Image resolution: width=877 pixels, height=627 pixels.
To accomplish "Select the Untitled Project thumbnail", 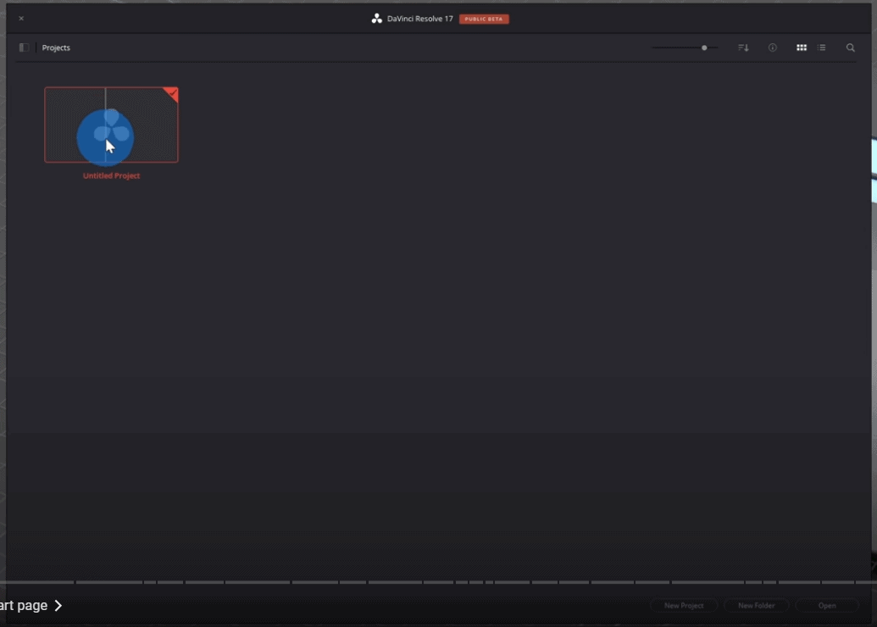I will (x=111, y=125).
